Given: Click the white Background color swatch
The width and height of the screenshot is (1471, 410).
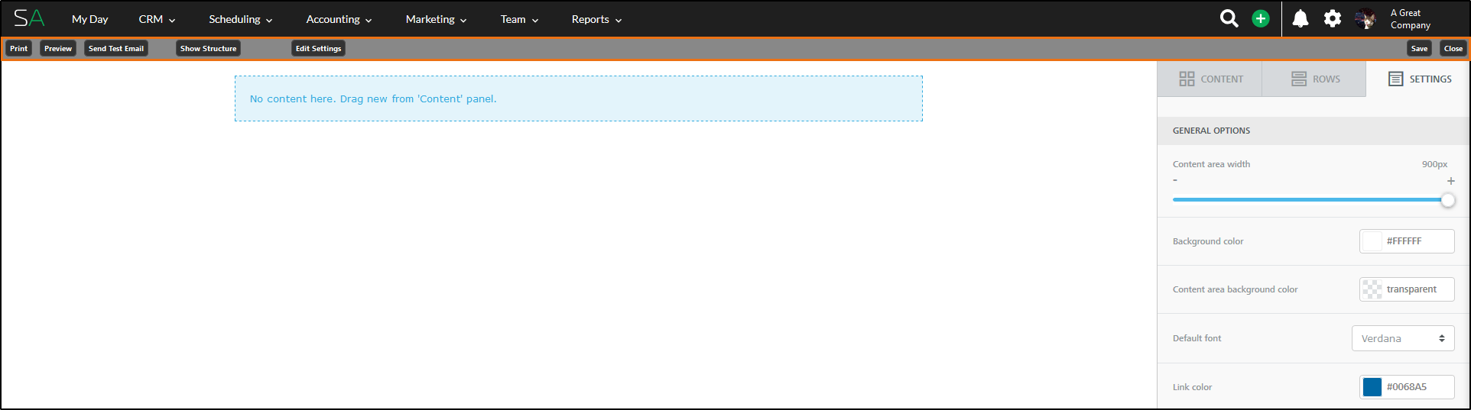Looking at the screenshot, I should [x=1372, y=241].
